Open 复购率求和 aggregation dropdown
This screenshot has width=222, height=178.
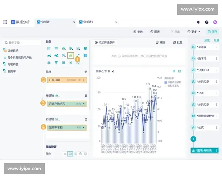(84, 128)
